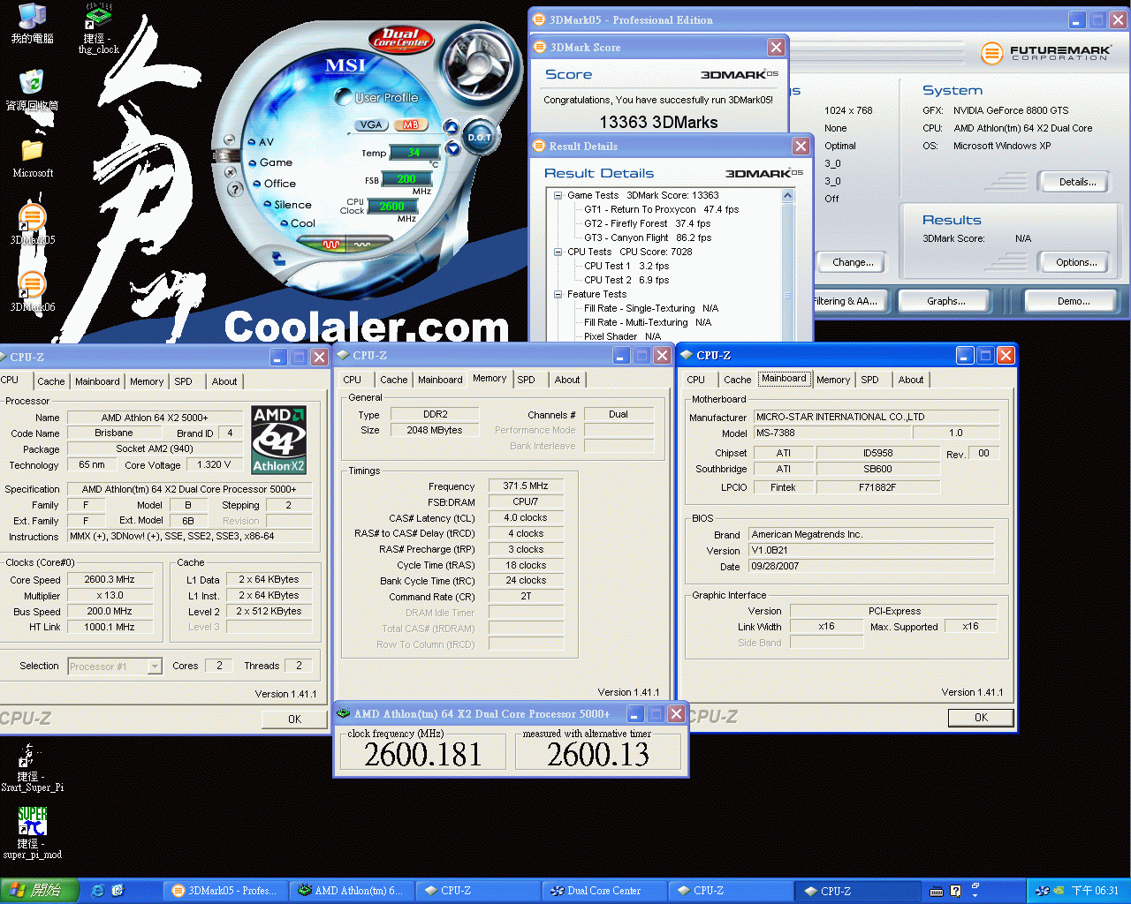1131x904 pixels.
Task: Open the CPU tab in the rightmost CPU-Z window
Action: [x=696, y=380]
